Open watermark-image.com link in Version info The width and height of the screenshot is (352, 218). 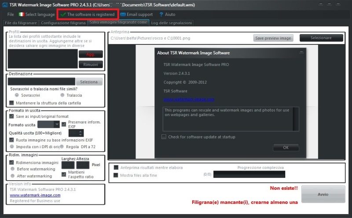(35, 195)
